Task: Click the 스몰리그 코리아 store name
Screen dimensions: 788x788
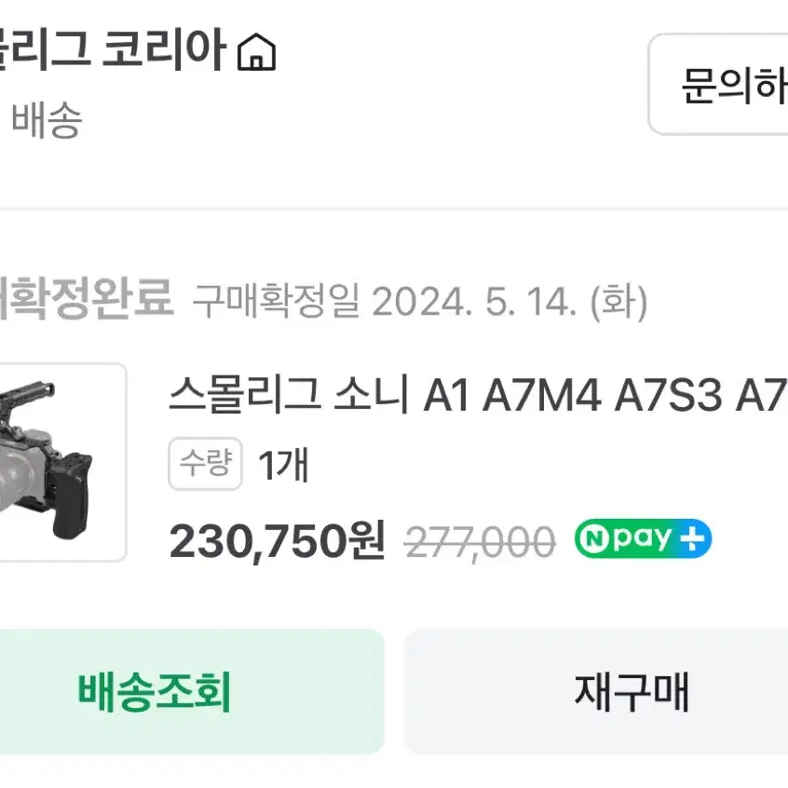Action: tap(112, 49)
